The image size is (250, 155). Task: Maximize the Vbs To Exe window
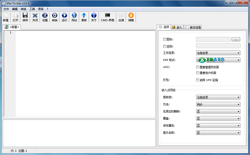pyautogui.click(x=235, y=3)
